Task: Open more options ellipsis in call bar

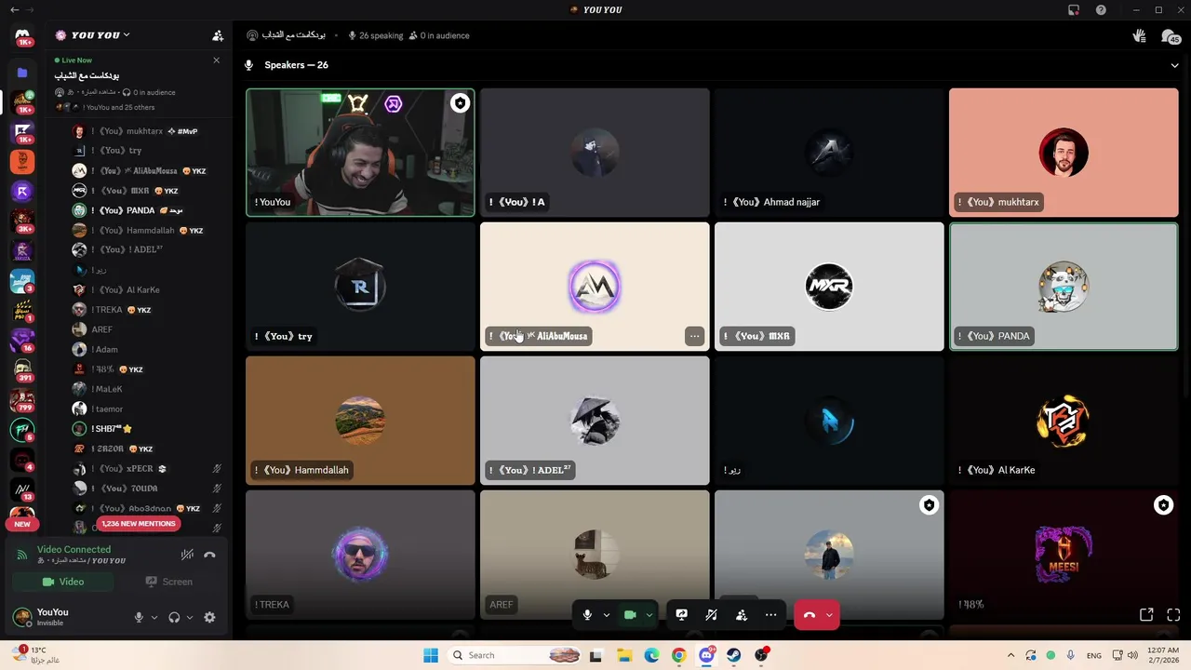Action: click(x=770, y=615)
